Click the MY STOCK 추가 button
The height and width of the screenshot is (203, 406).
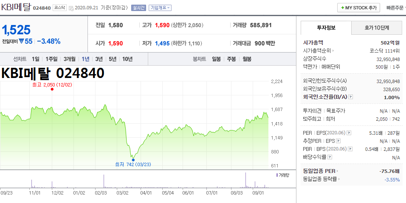358,8
